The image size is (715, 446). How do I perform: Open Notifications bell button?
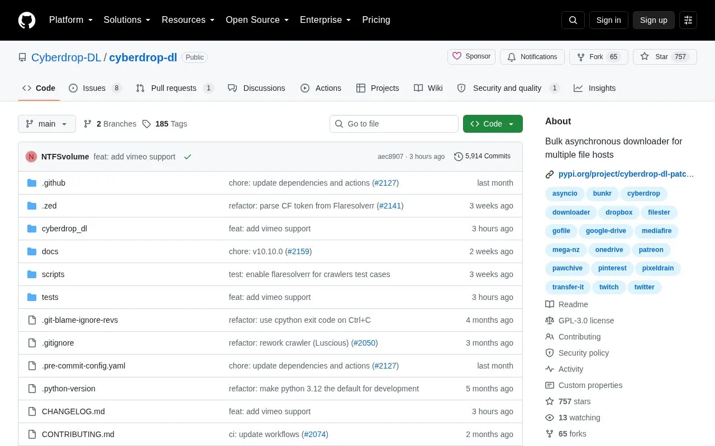[532, 57]
